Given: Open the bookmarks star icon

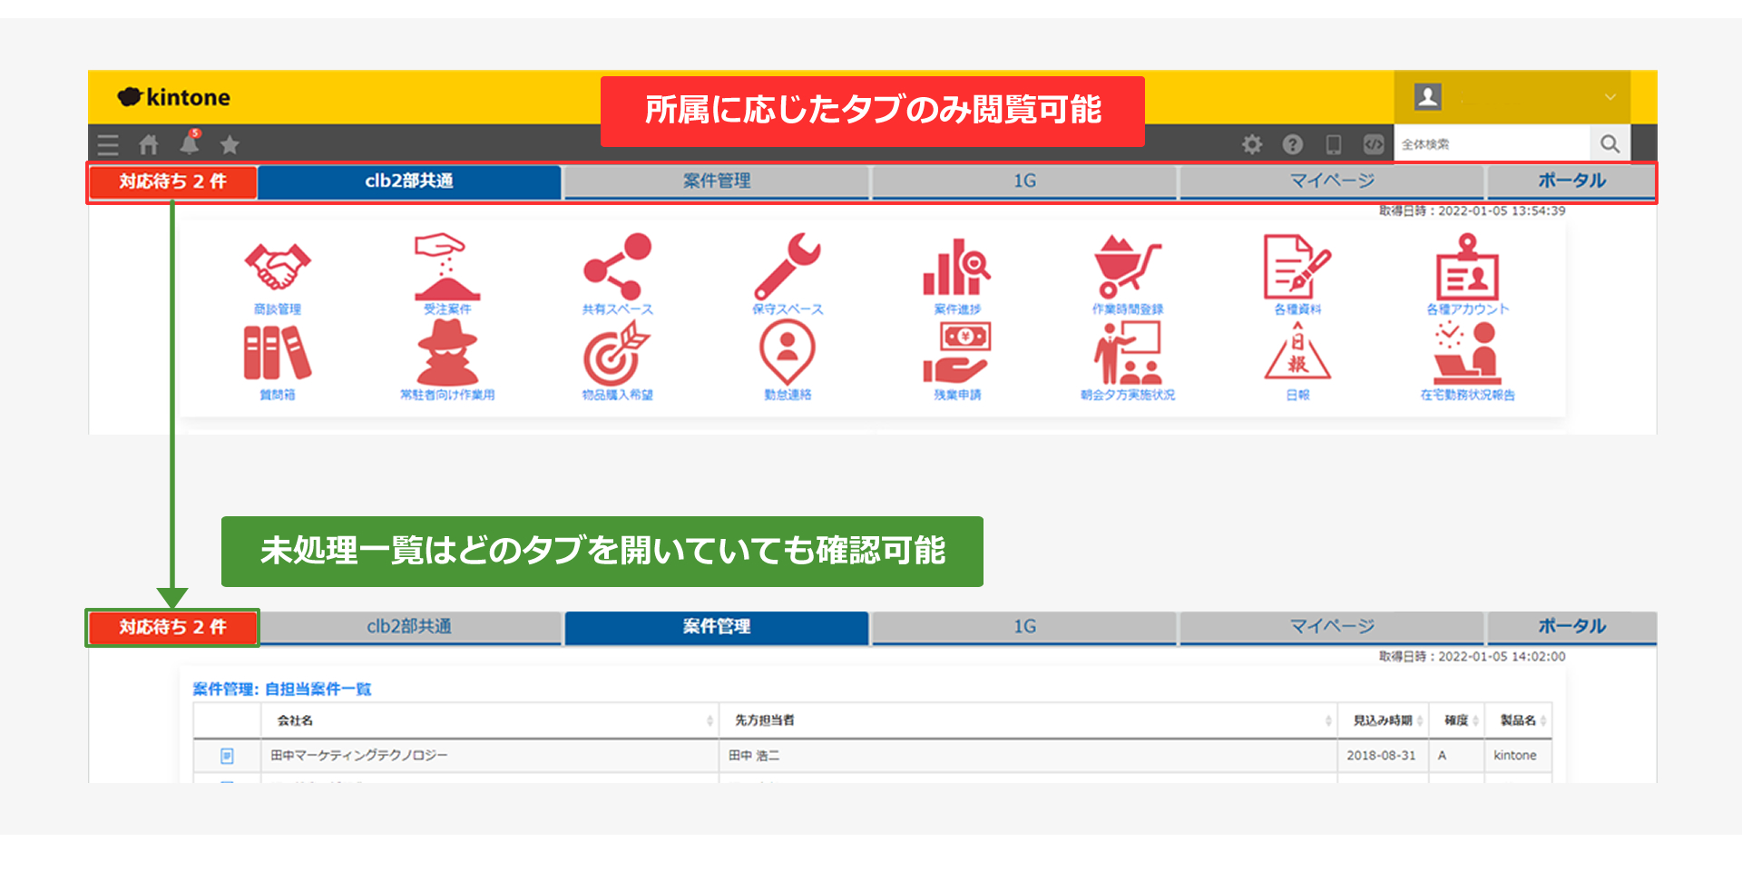Looking at the screenshot, I should point(230,144).
